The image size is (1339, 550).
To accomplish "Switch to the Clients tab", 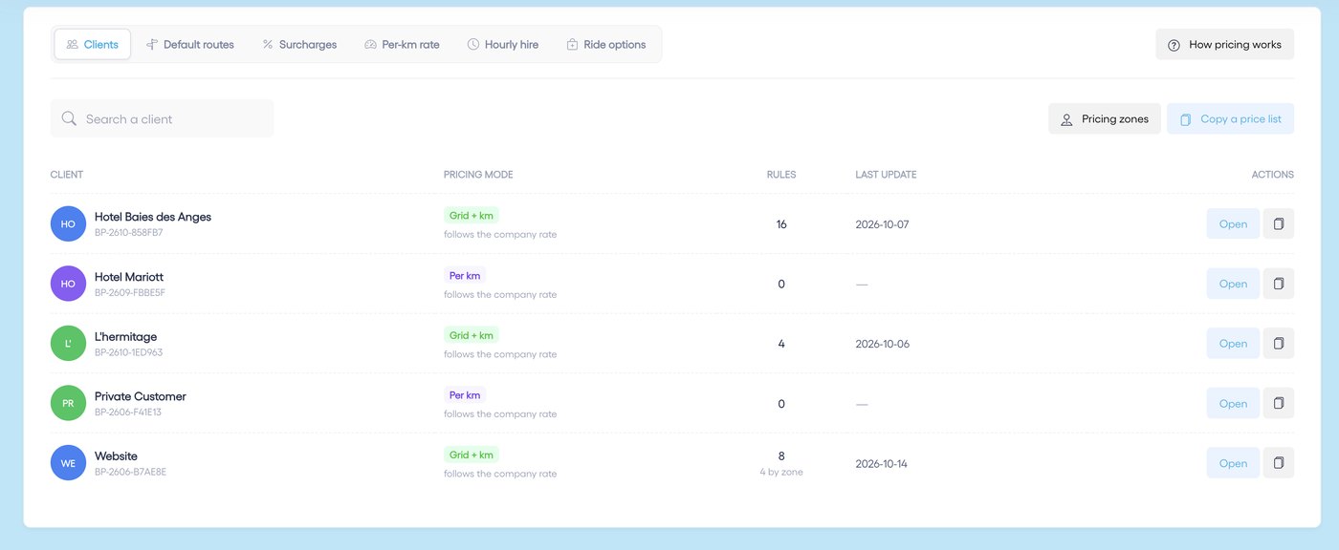I will click(93, 44).
